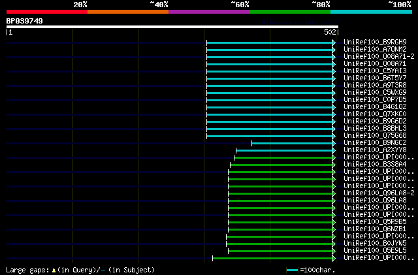Click the green alignment bar for UniRef100_B3S8A4

point(281,165)
